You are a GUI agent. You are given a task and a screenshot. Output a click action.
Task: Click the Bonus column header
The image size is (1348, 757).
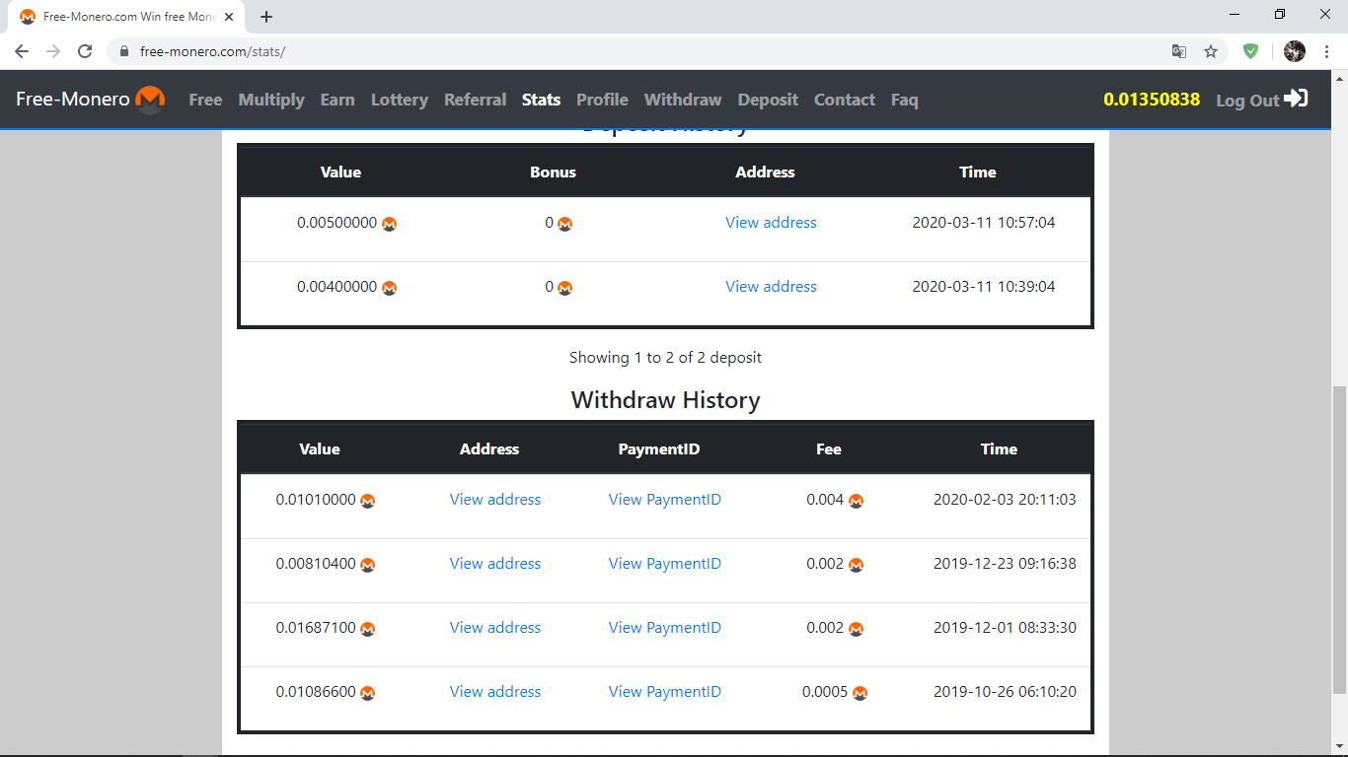pyautogui.click(x=554, y=172)
